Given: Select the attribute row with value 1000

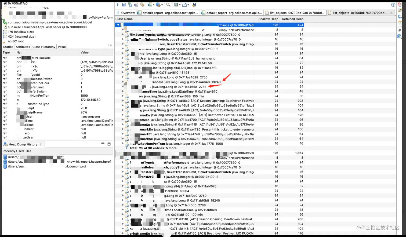Looking at the screenshot, I should click(57, 96).
